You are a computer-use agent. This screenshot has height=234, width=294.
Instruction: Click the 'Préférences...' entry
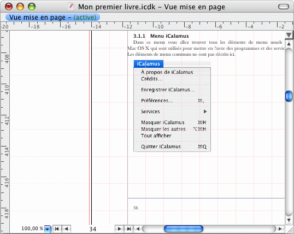pos(157,101)
